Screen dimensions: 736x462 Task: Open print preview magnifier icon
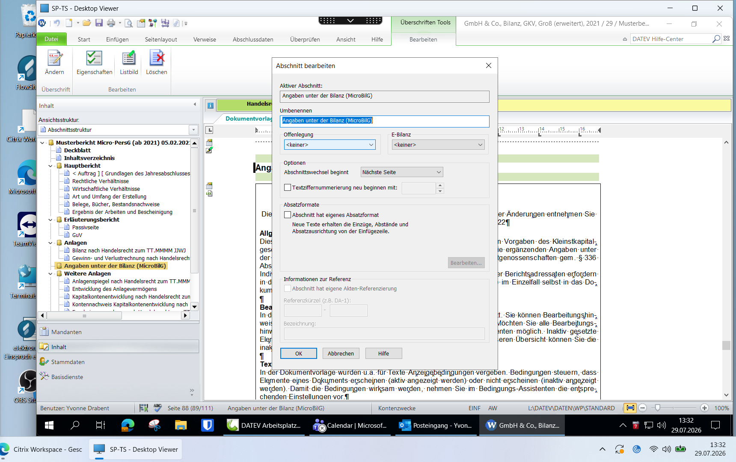pos(128,23)
